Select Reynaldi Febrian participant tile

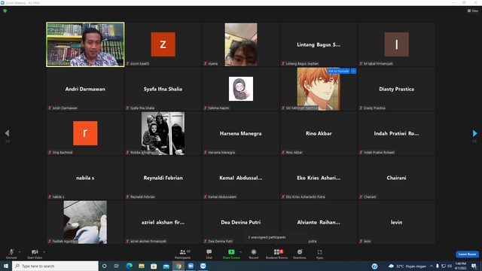(163, 178)
